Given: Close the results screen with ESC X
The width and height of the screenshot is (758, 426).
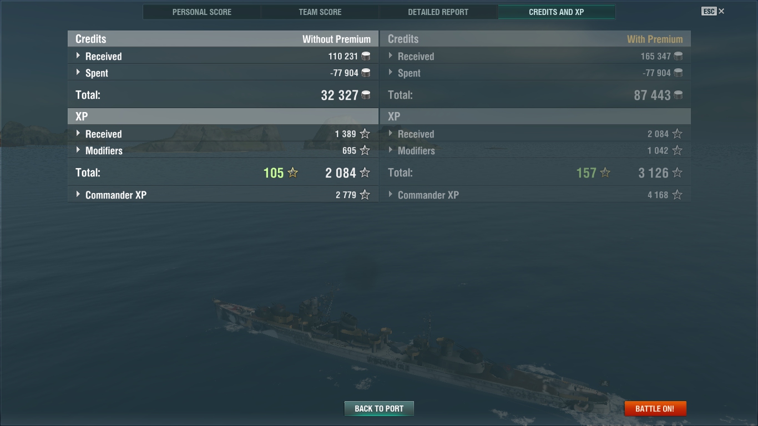Looking at the screenshot, I should click(x=713, y=11).
